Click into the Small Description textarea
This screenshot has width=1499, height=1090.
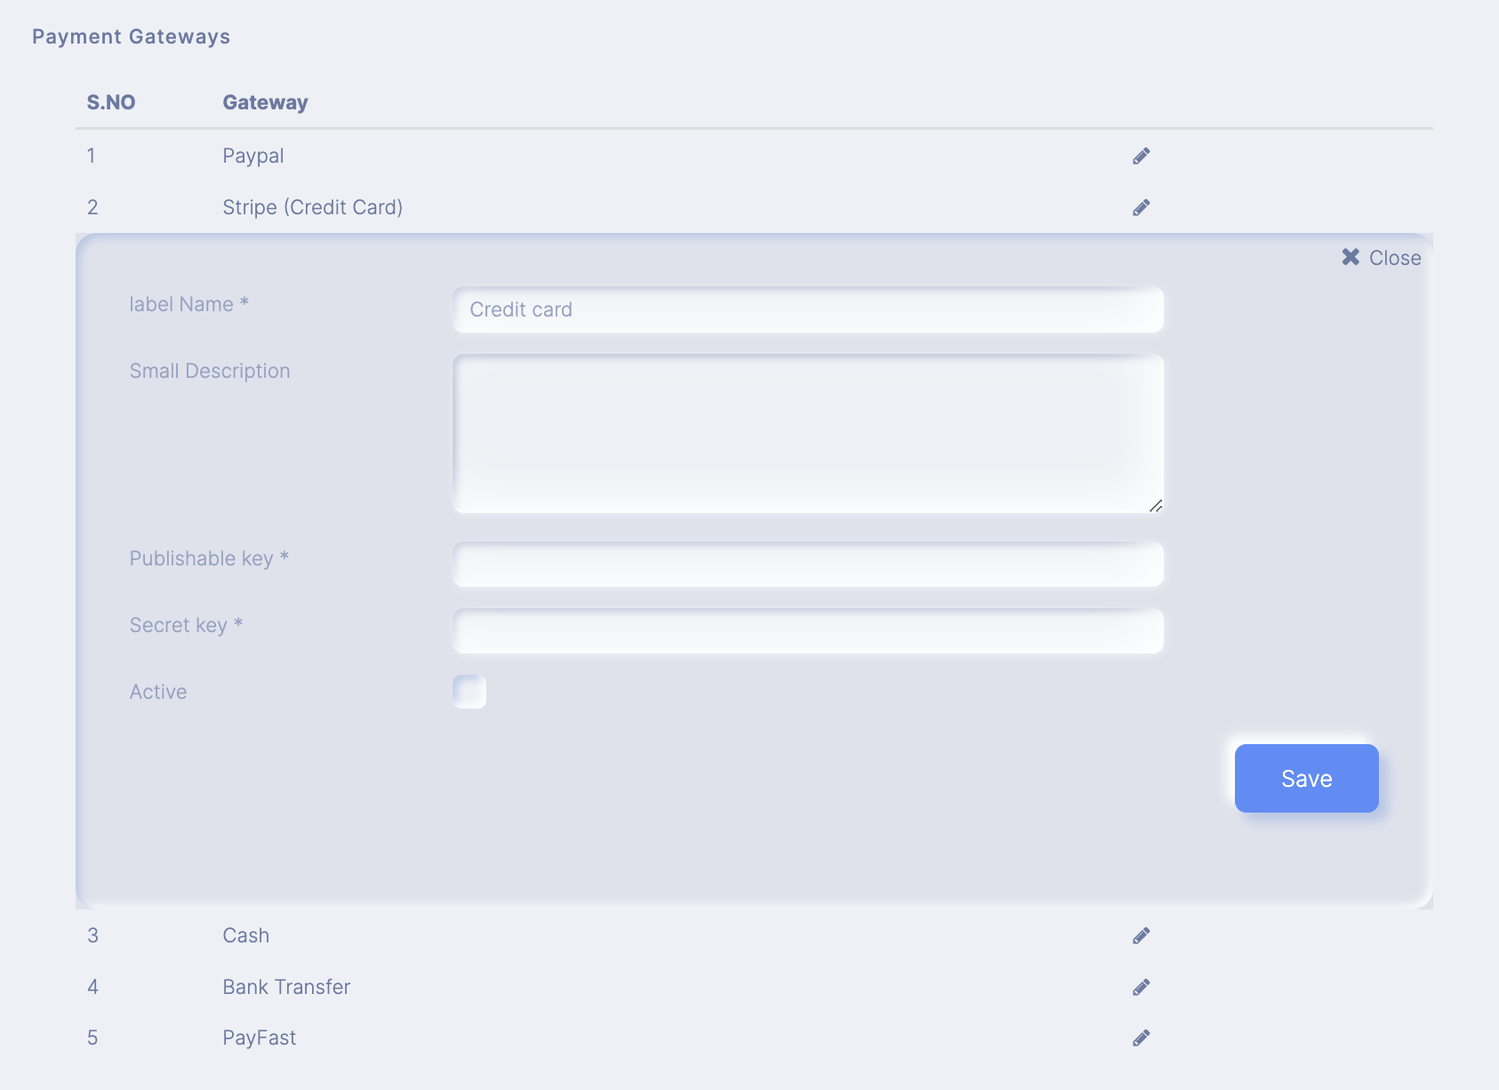[x=808, y=434]
